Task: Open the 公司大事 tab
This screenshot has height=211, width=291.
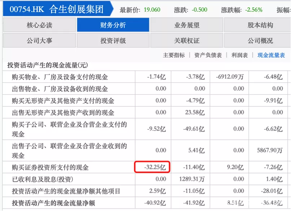Action: 39,41
